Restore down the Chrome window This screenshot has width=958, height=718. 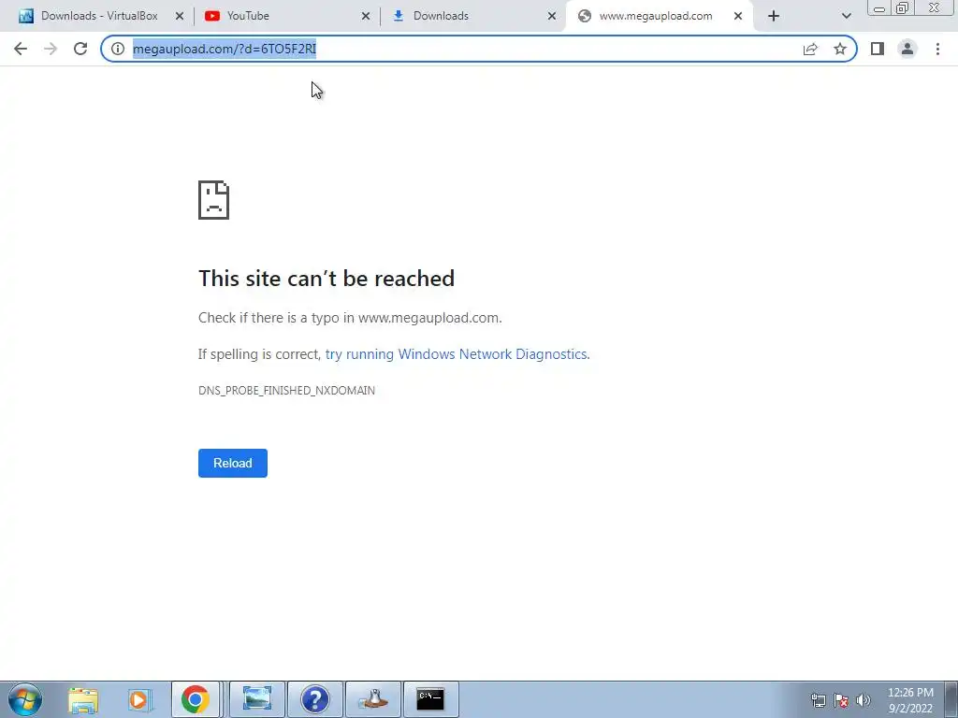pyautogui.click(x=903, y=8)
